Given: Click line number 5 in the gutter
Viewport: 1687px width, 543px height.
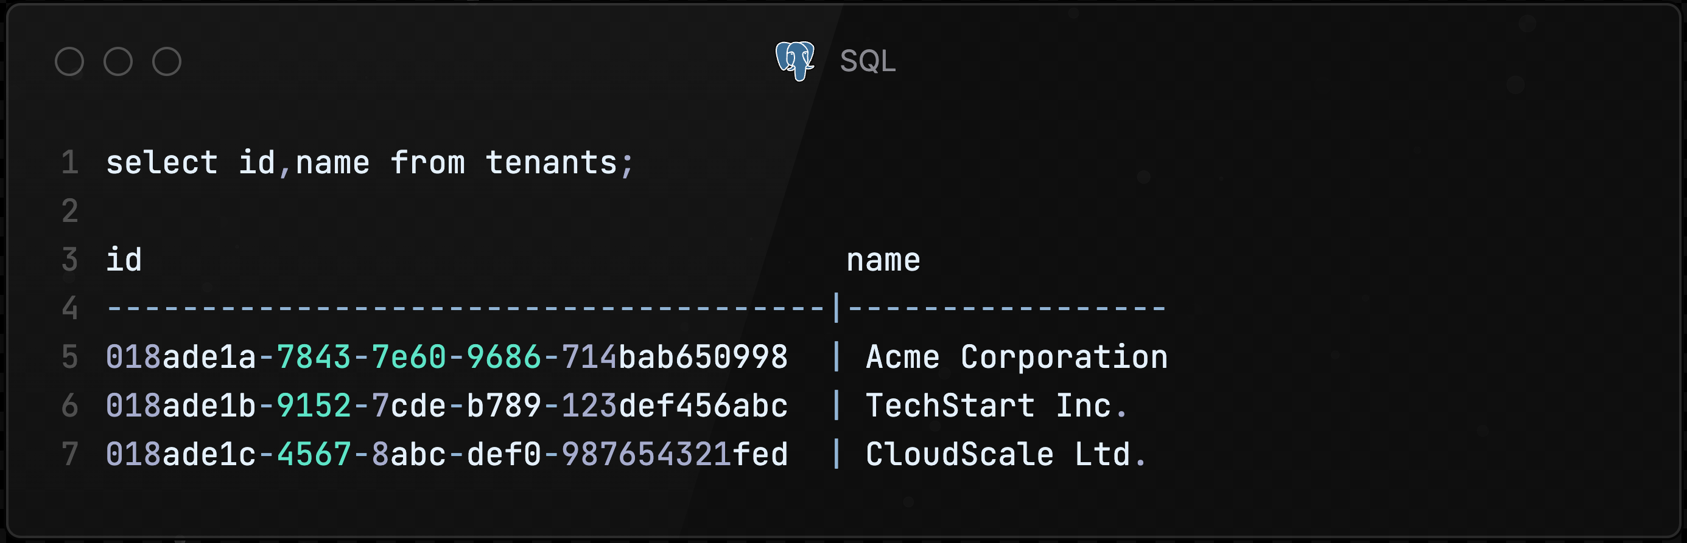Looking at the screenshot, I should tap(70, 357).
